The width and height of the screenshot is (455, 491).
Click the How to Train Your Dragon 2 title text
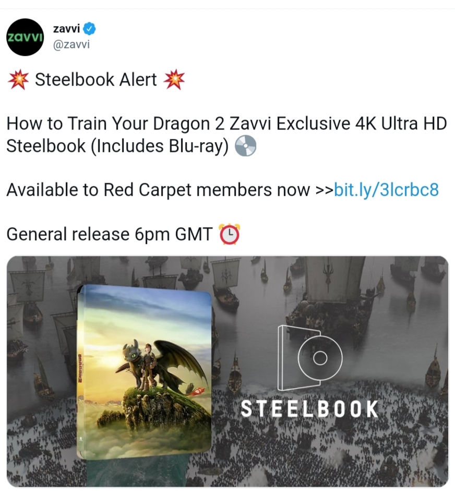(x=115, y=123)
